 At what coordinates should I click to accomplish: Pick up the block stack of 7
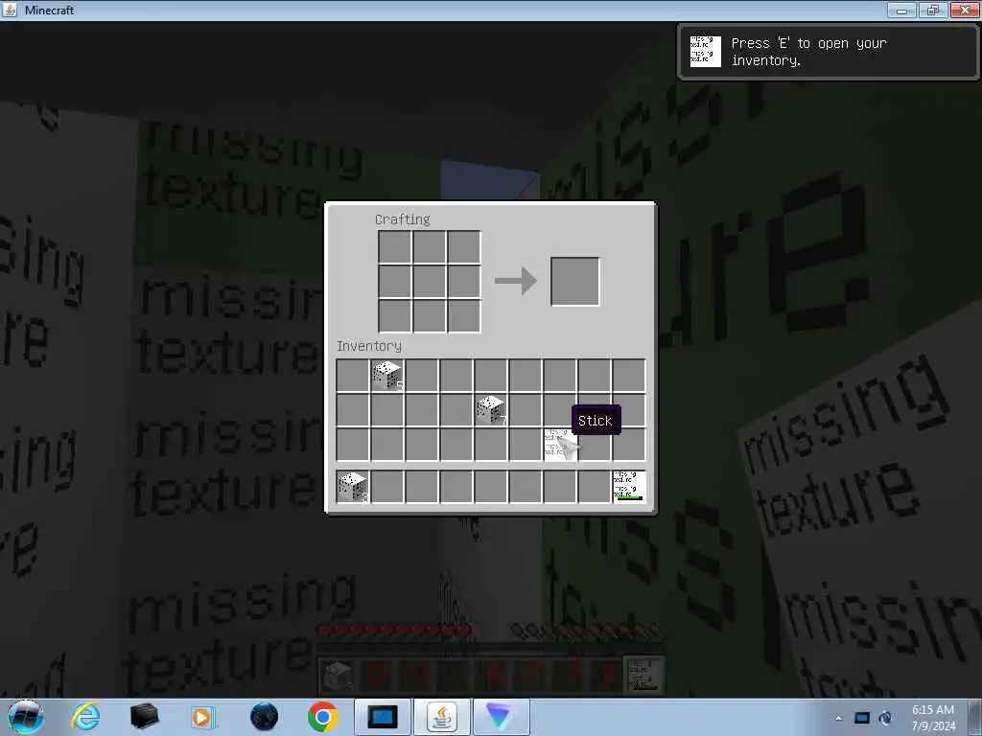coord(490,410)
